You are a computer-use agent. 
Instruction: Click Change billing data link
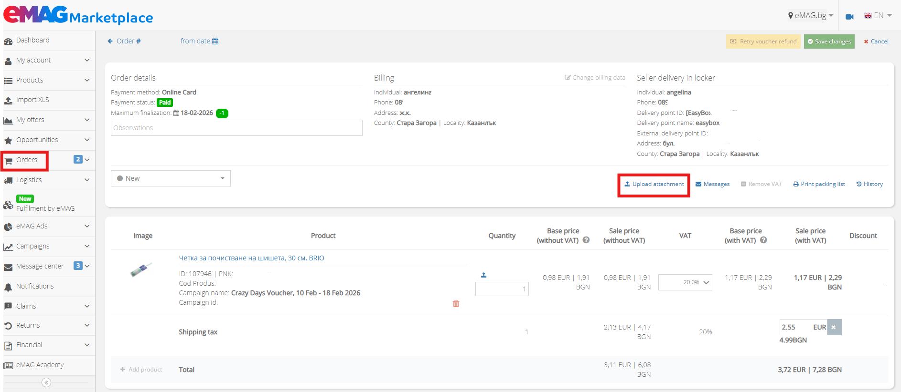tap(595, 78)
